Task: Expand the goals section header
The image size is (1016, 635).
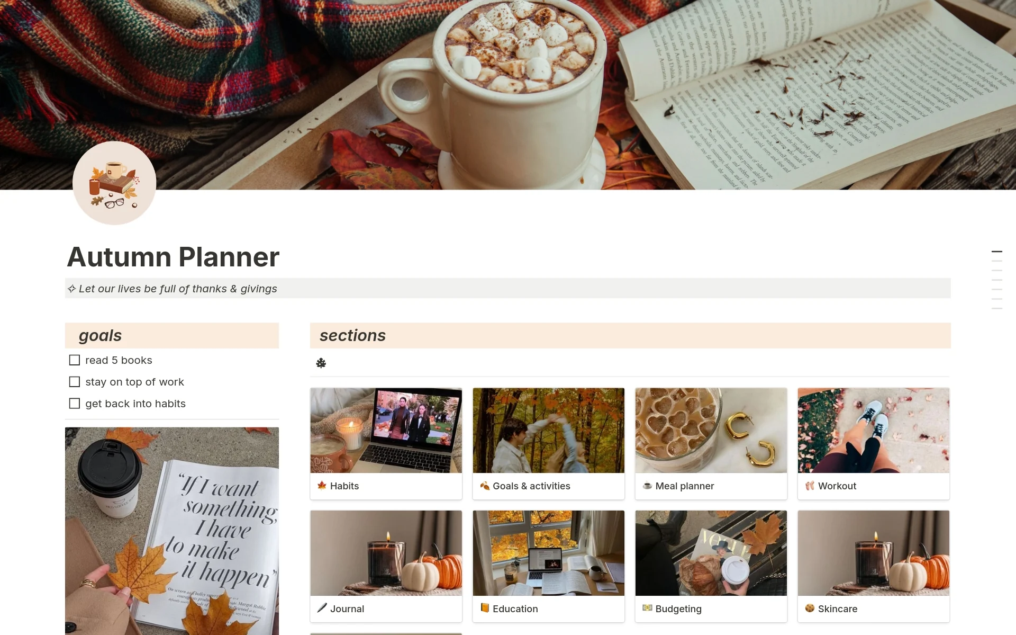Action: coord(100,334)
